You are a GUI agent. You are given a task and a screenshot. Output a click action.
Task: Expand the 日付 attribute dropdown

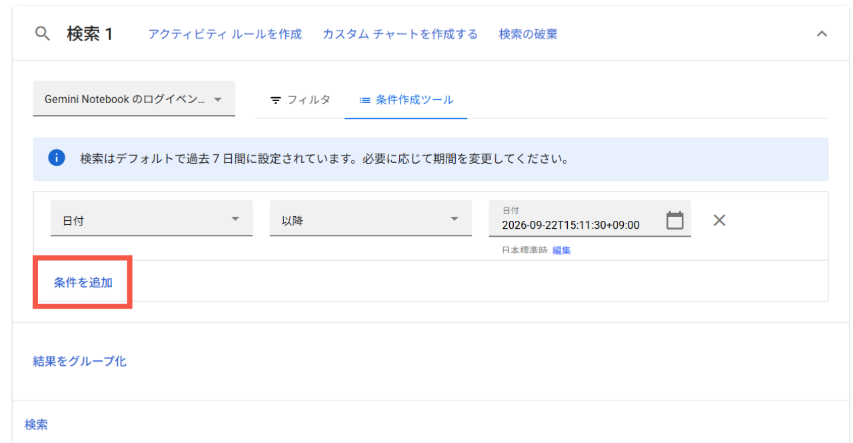[151, 219]
